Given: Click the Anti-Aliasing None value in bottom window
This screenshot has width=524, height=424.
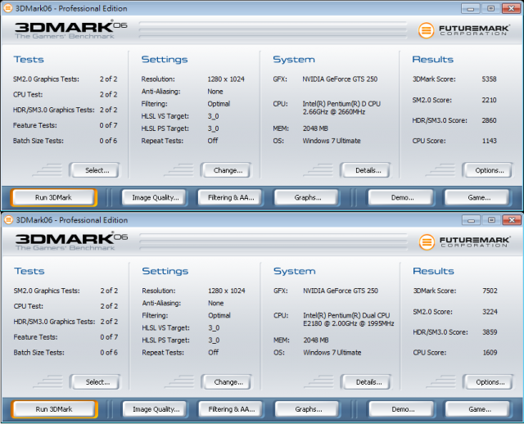Looking at the screenshot, I should [x=215, y=303].
